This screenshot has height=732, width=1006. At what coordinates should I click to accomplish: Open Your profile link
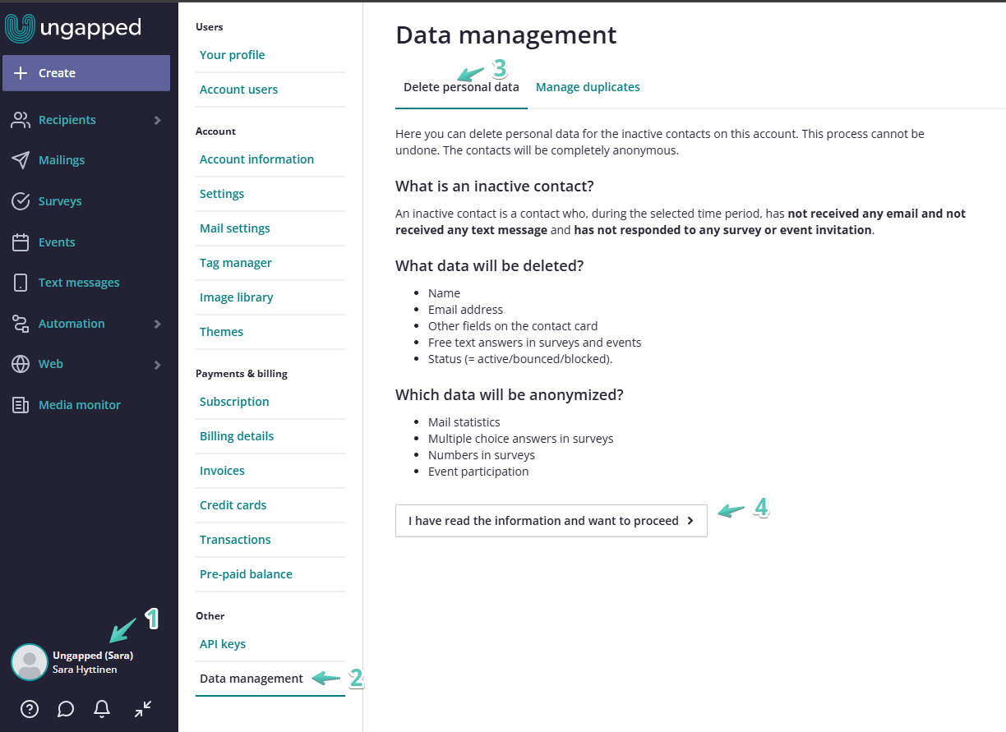[233, 55]
